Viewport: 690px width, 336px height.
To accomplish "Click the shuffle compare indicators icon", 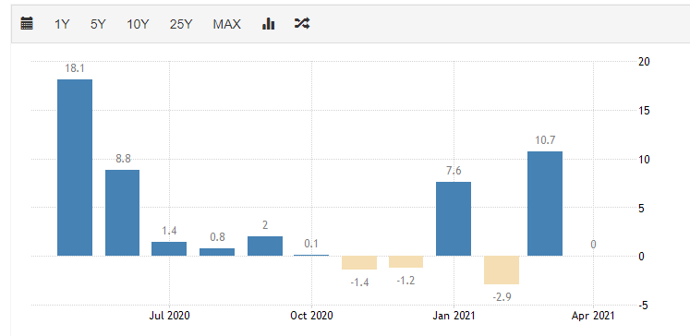I will click(x=302, y=24).
